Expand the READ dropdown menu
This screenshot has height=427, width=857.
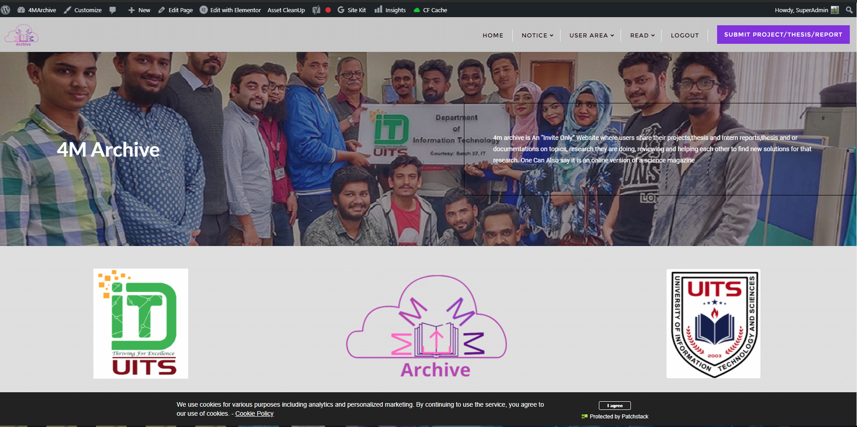pos(642,35)
